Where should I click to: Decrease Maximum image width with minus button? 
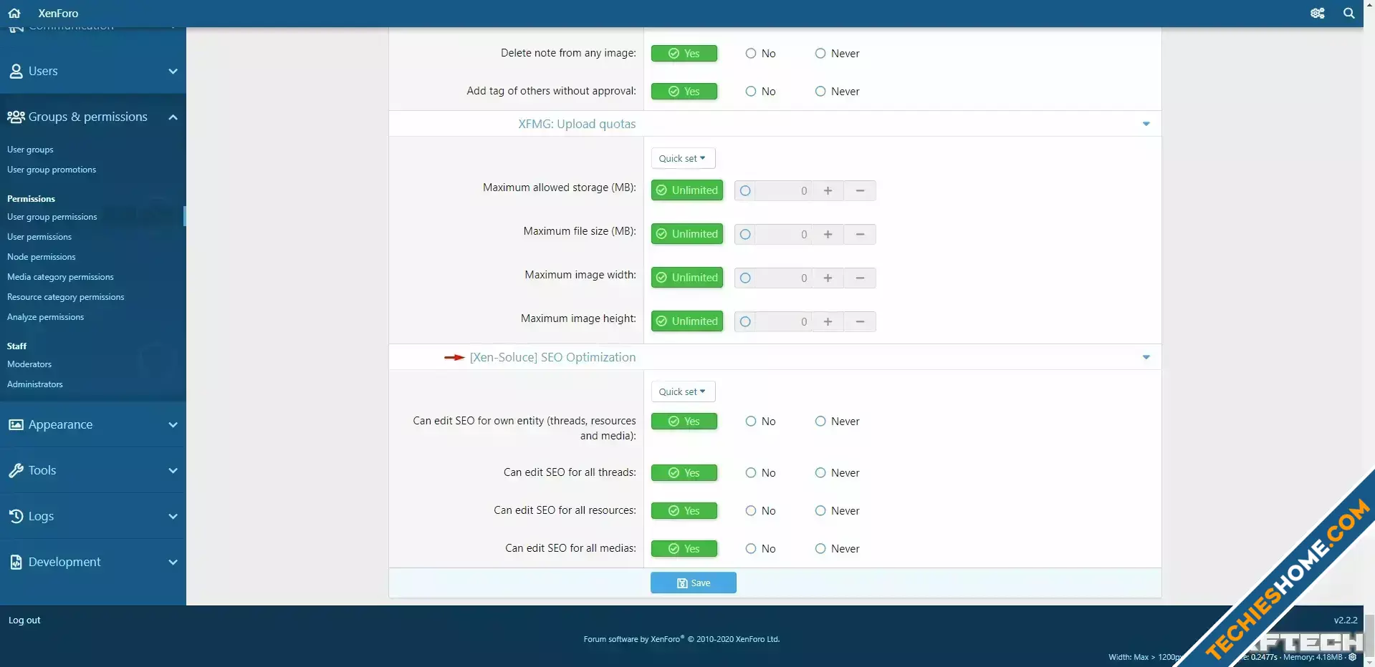(860, 278)
